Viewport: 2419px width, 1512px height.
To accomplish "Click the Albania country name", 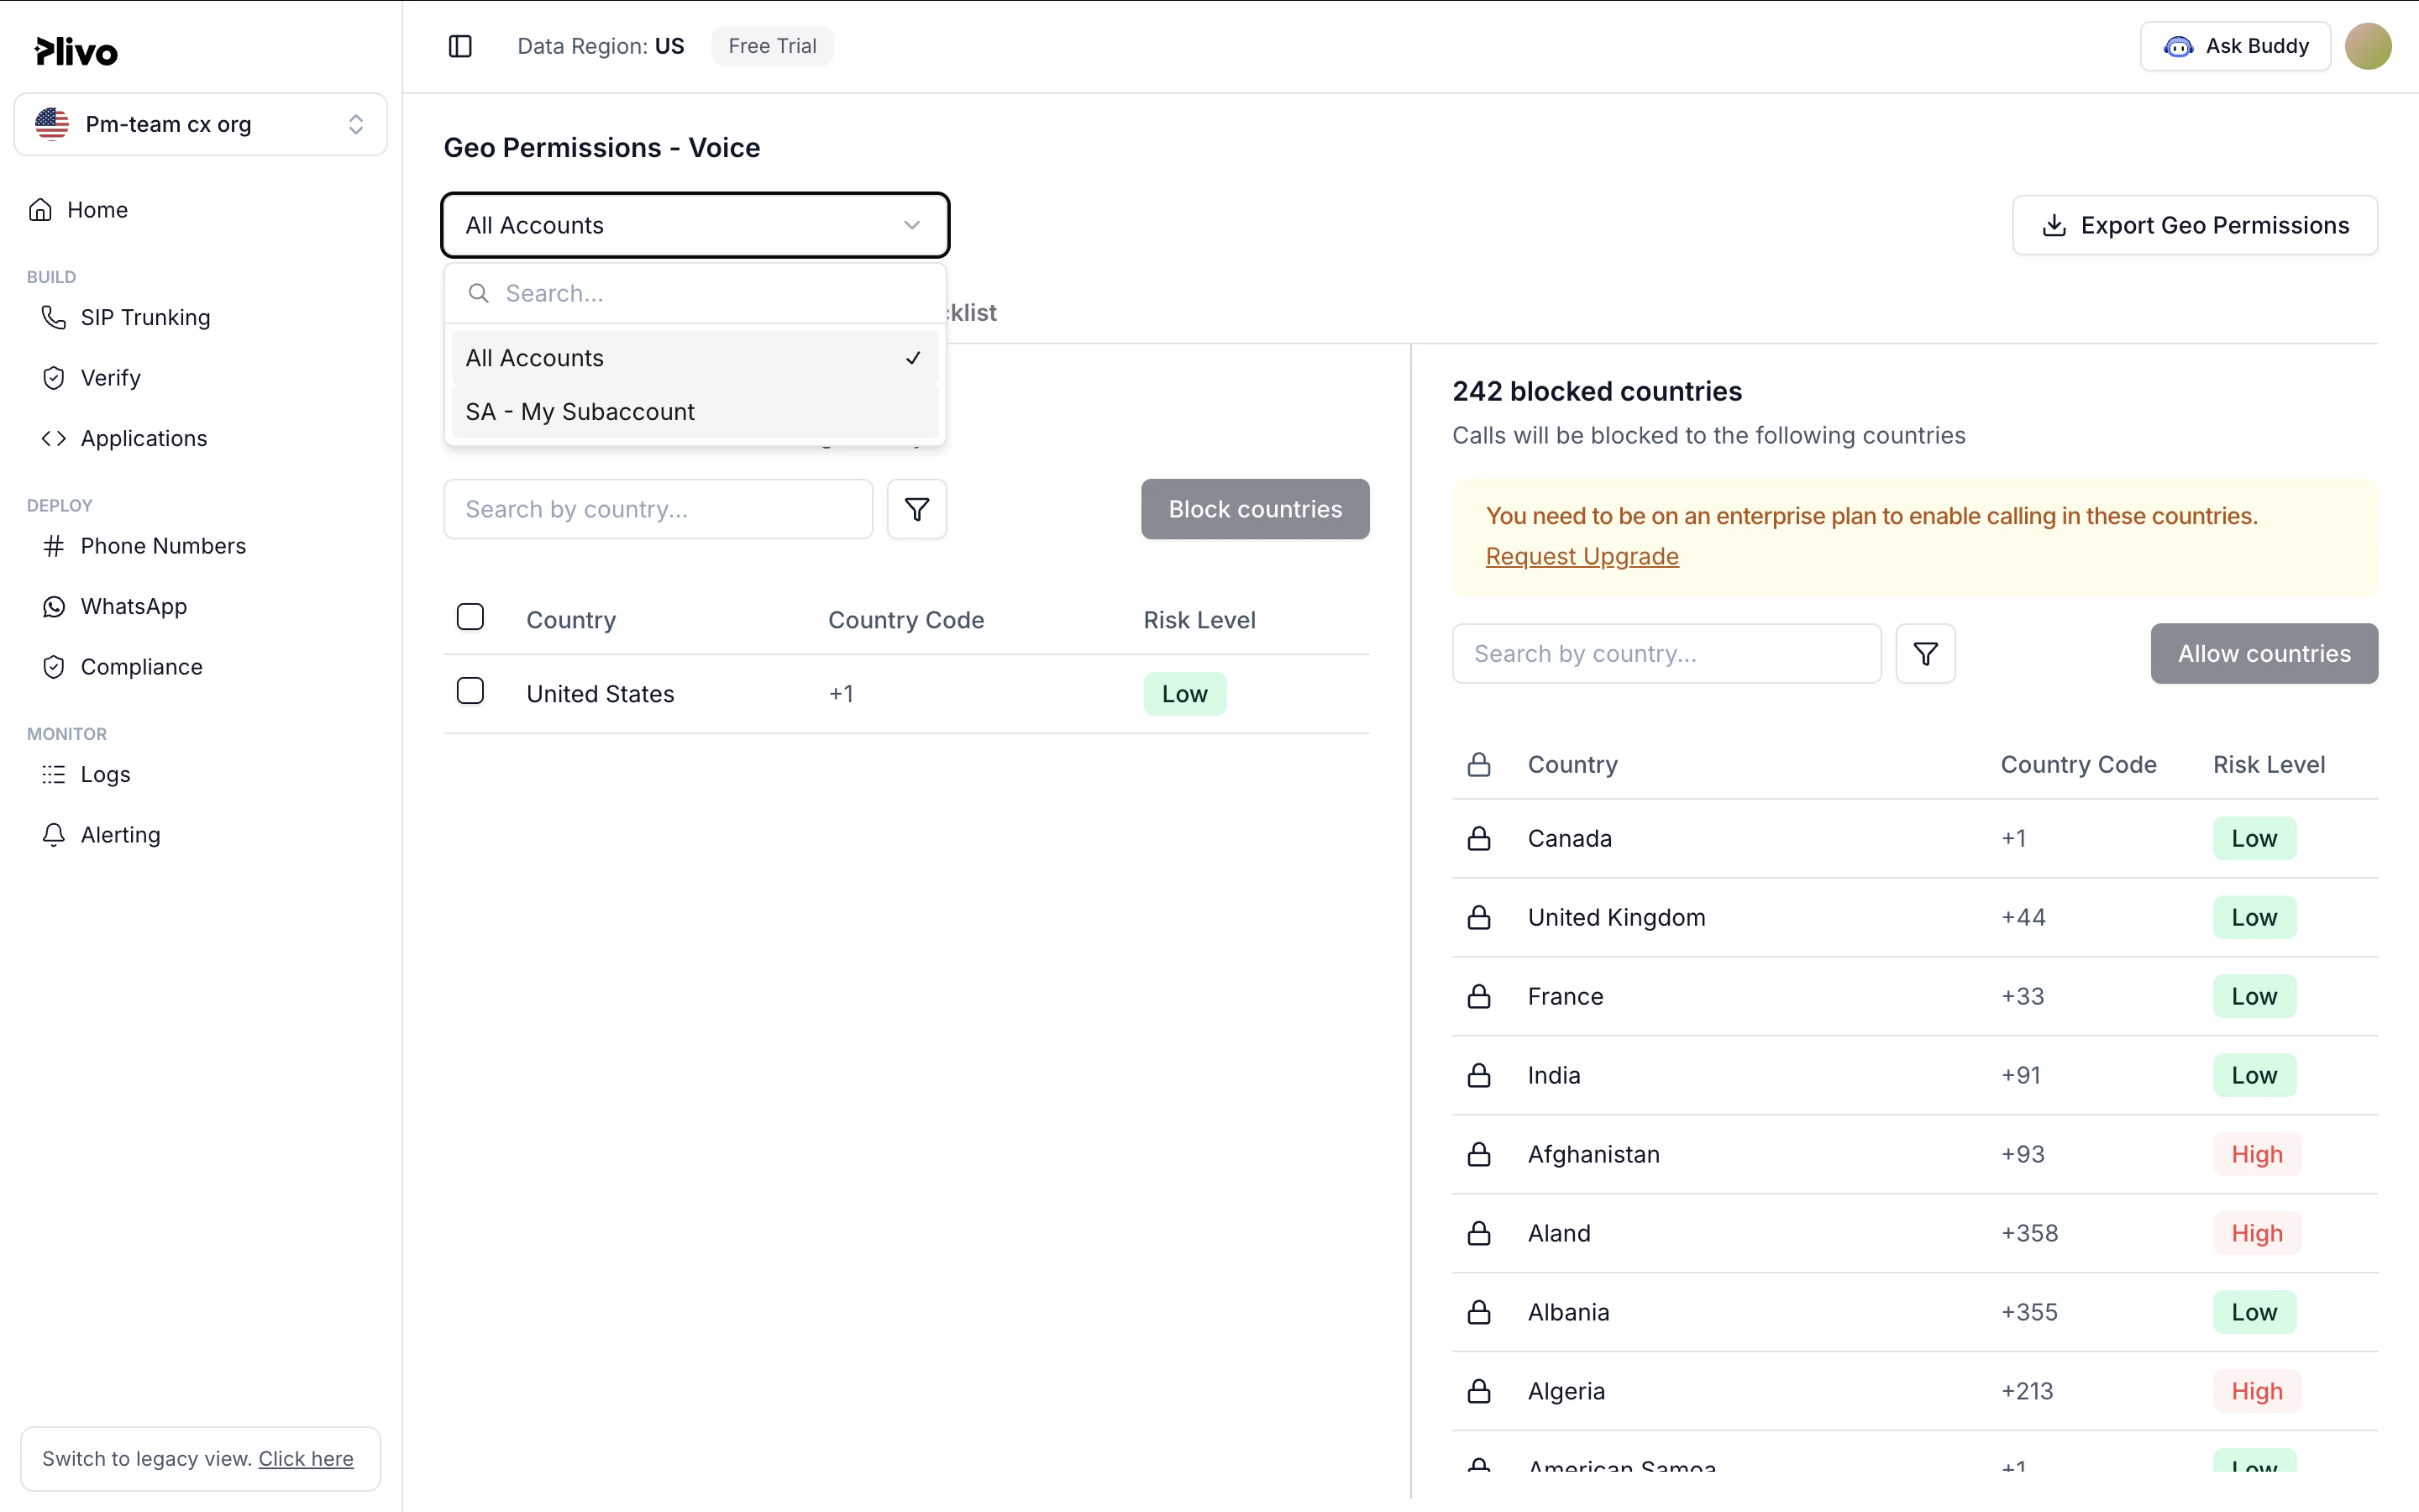I will point(1568,1312).
